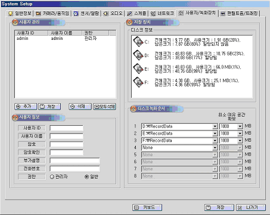Open the 센서/알람 tab
The image size is (270, 215).
(x=86, y=14)
